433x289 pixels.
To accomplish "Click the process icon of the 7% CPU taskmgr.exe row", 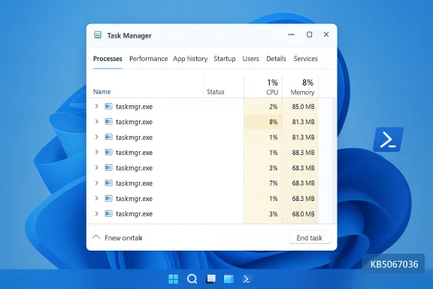I will pos(108,183).
